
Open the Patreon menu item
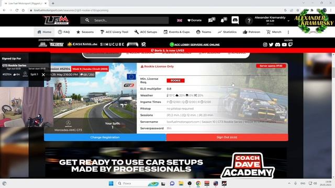251,32
